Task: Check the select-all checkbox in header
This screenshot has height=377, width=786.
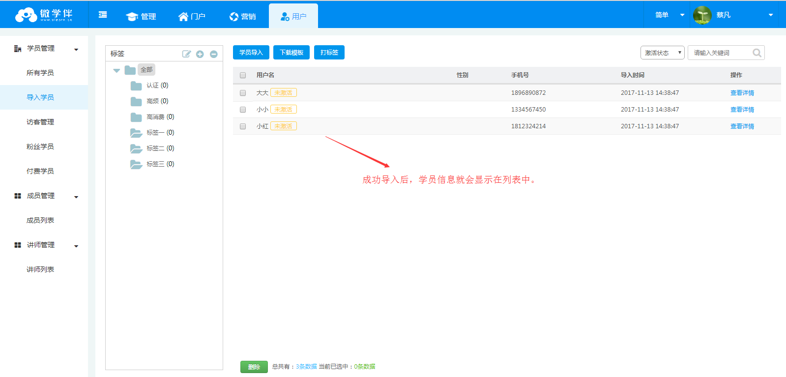Action: click(x=243, y=75)
